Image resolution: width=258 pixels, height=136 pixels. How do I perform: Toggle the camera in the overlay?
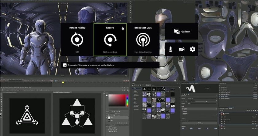point(181,49)
